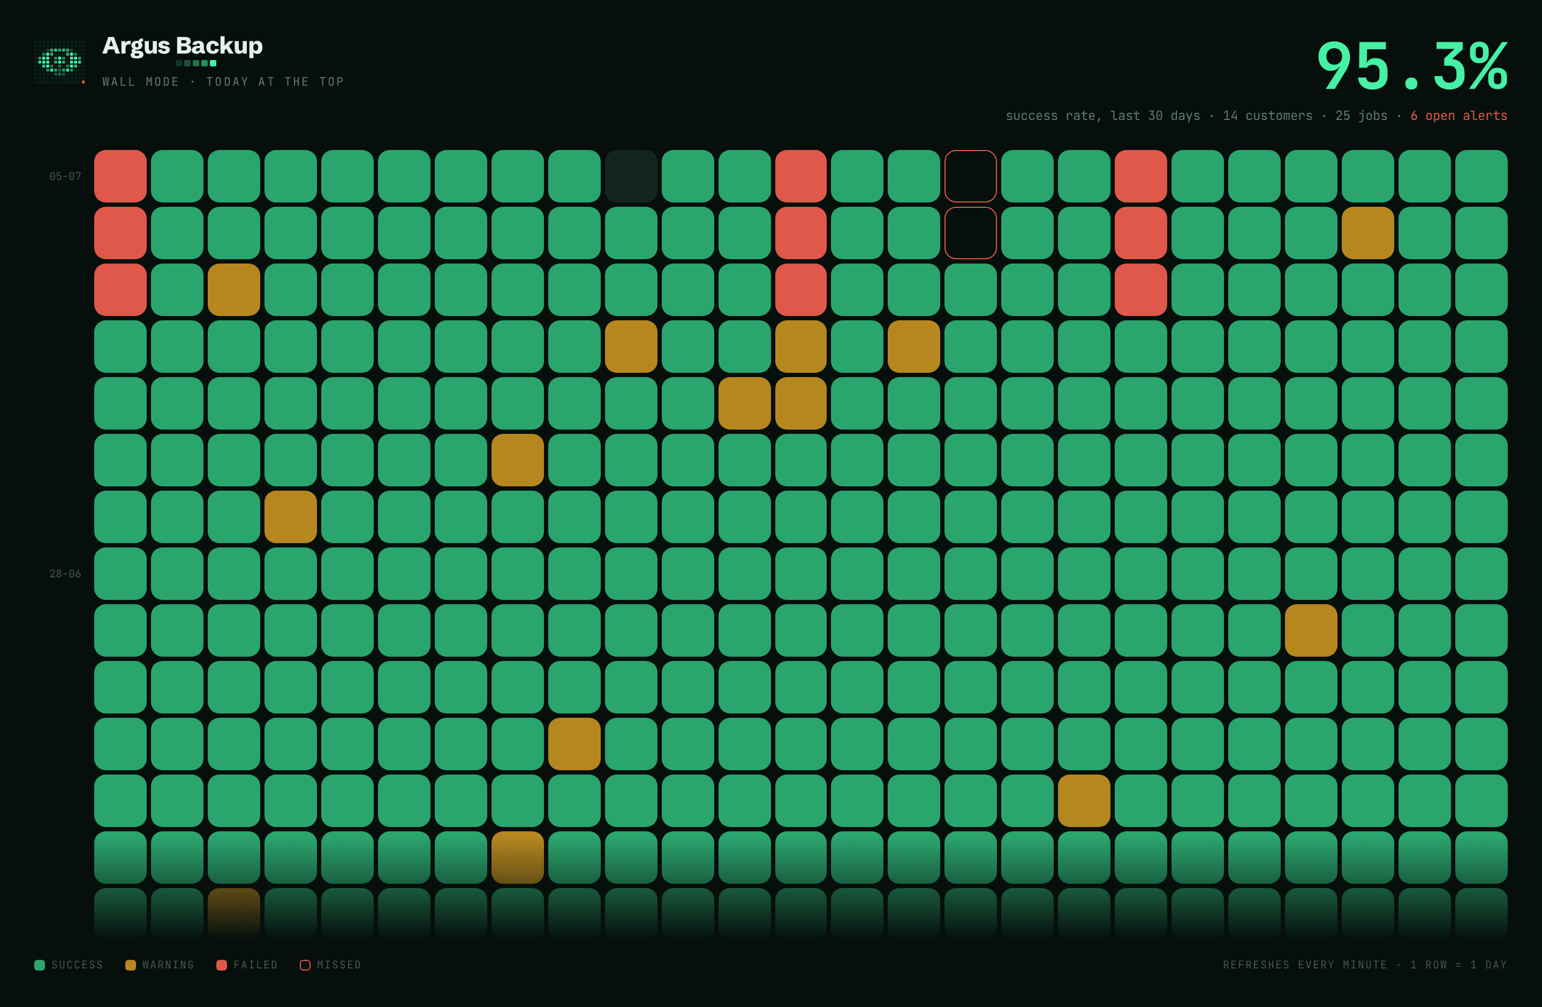
Task: Click the Argus Backup title
Action: pyautogui.click(x=183, y=46)
